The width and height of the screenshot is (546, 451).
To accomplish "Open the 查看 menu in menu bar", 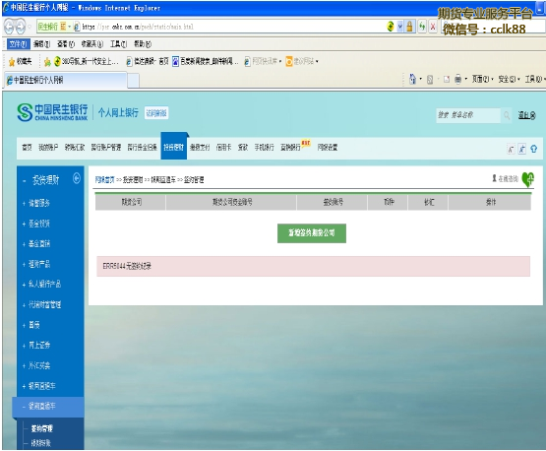I will point(66,44).
